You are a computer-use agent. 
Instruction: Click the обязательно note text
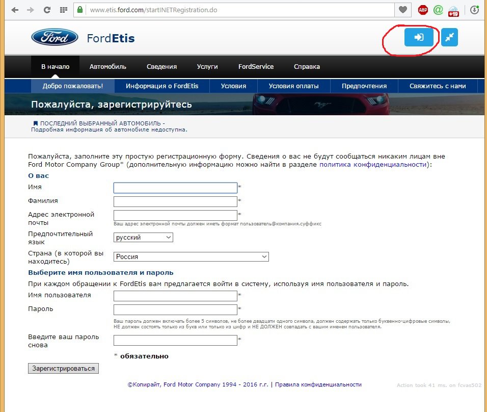coord(144,356)
